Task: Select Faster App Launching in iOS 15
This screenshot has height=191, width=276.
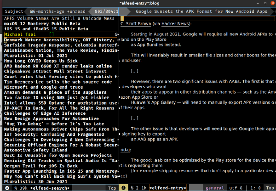Action: coord(61,171)
